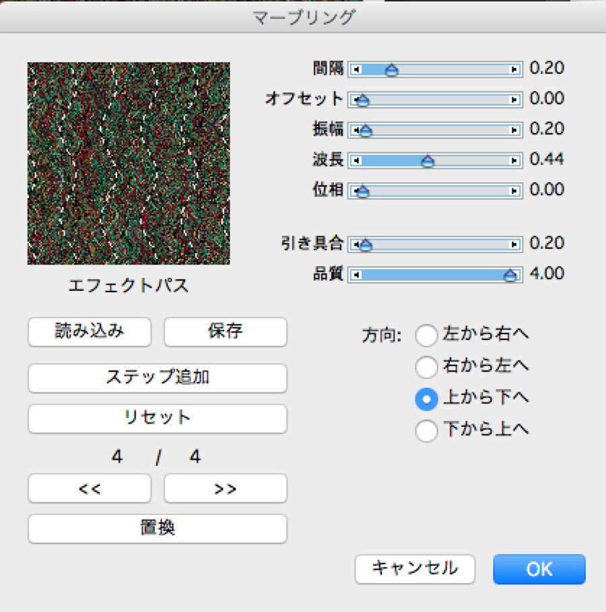Click the 振幅 slider right arrow

[x=515, y=130]
